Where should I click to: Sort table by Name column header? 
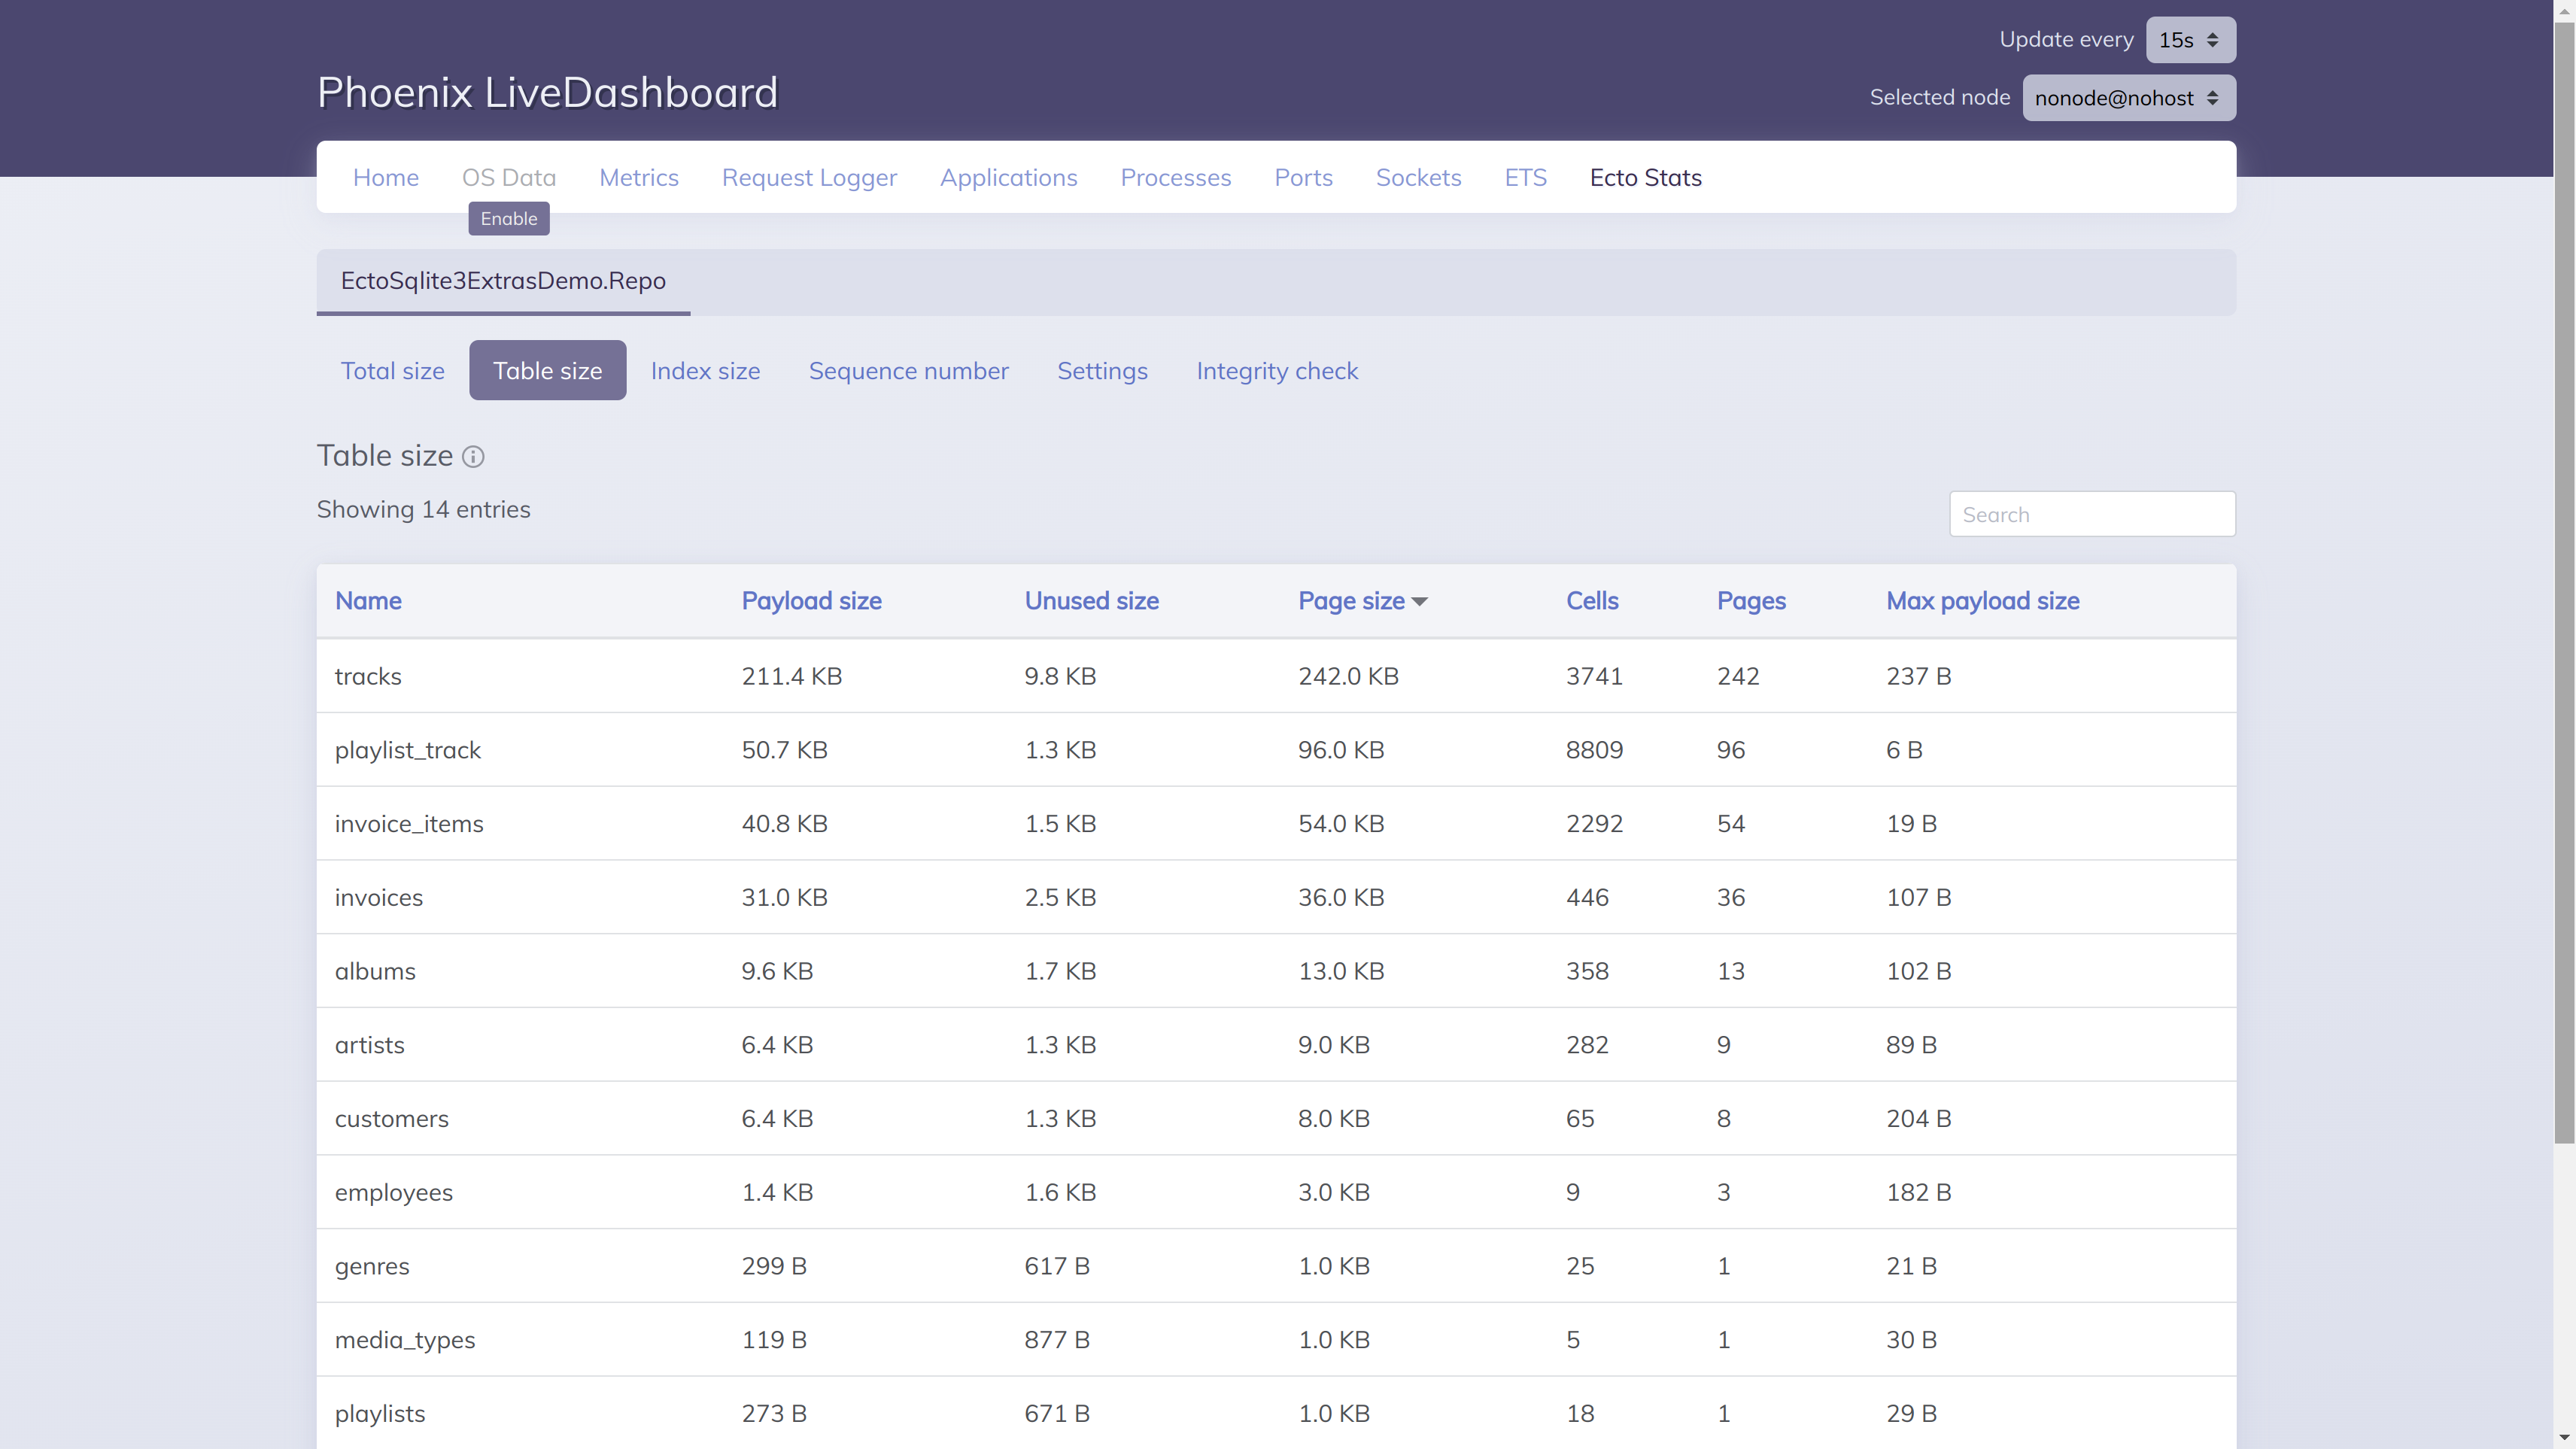(x=368, y=601)
